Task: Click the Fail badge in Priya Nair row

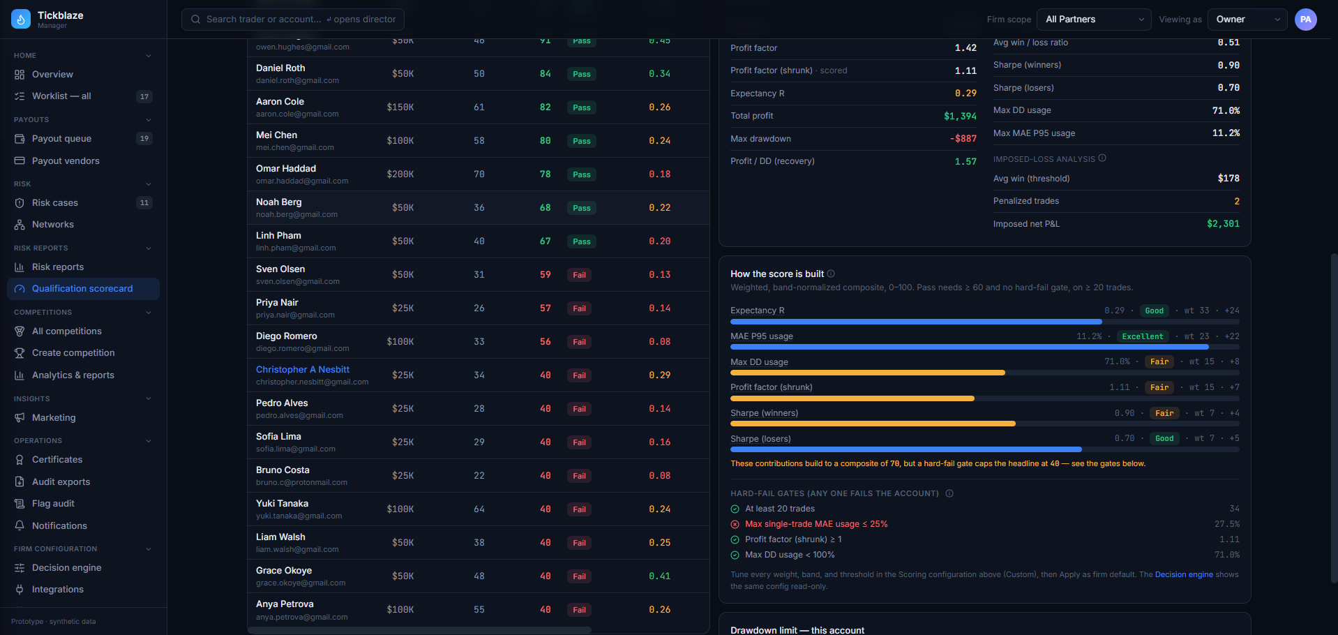Action: click(x=579, y=308)
